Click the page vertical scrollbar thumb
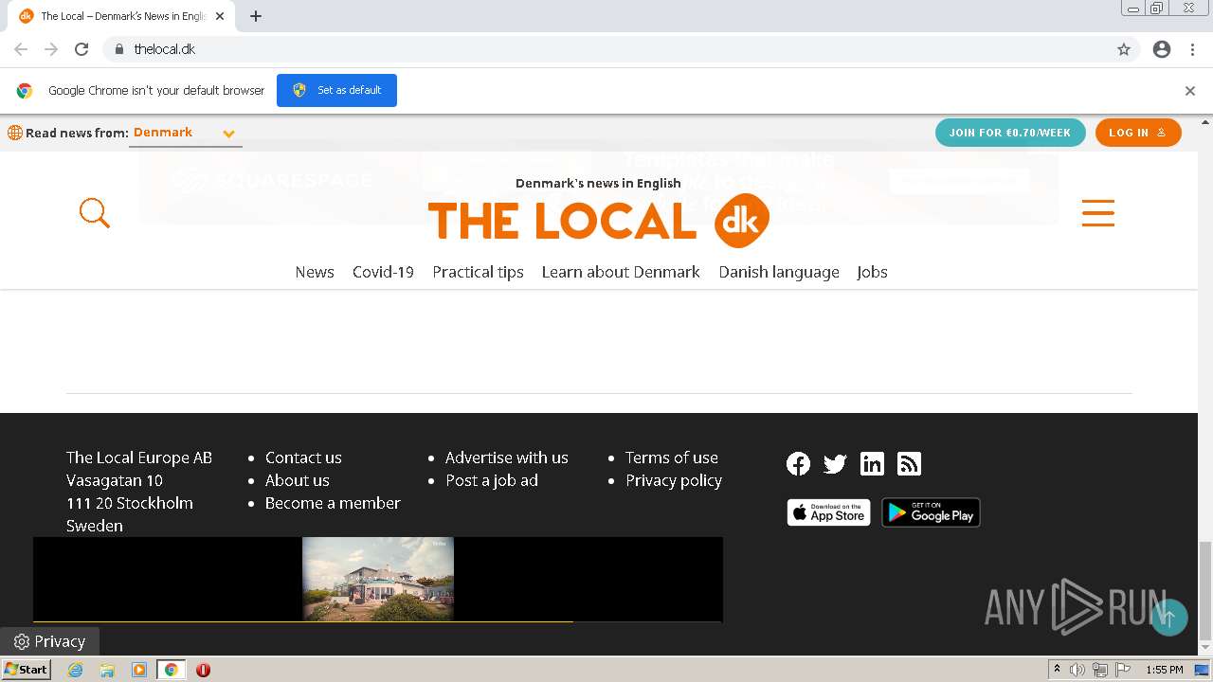This screenshot has width=1213, height=682. pos(1204,591)
